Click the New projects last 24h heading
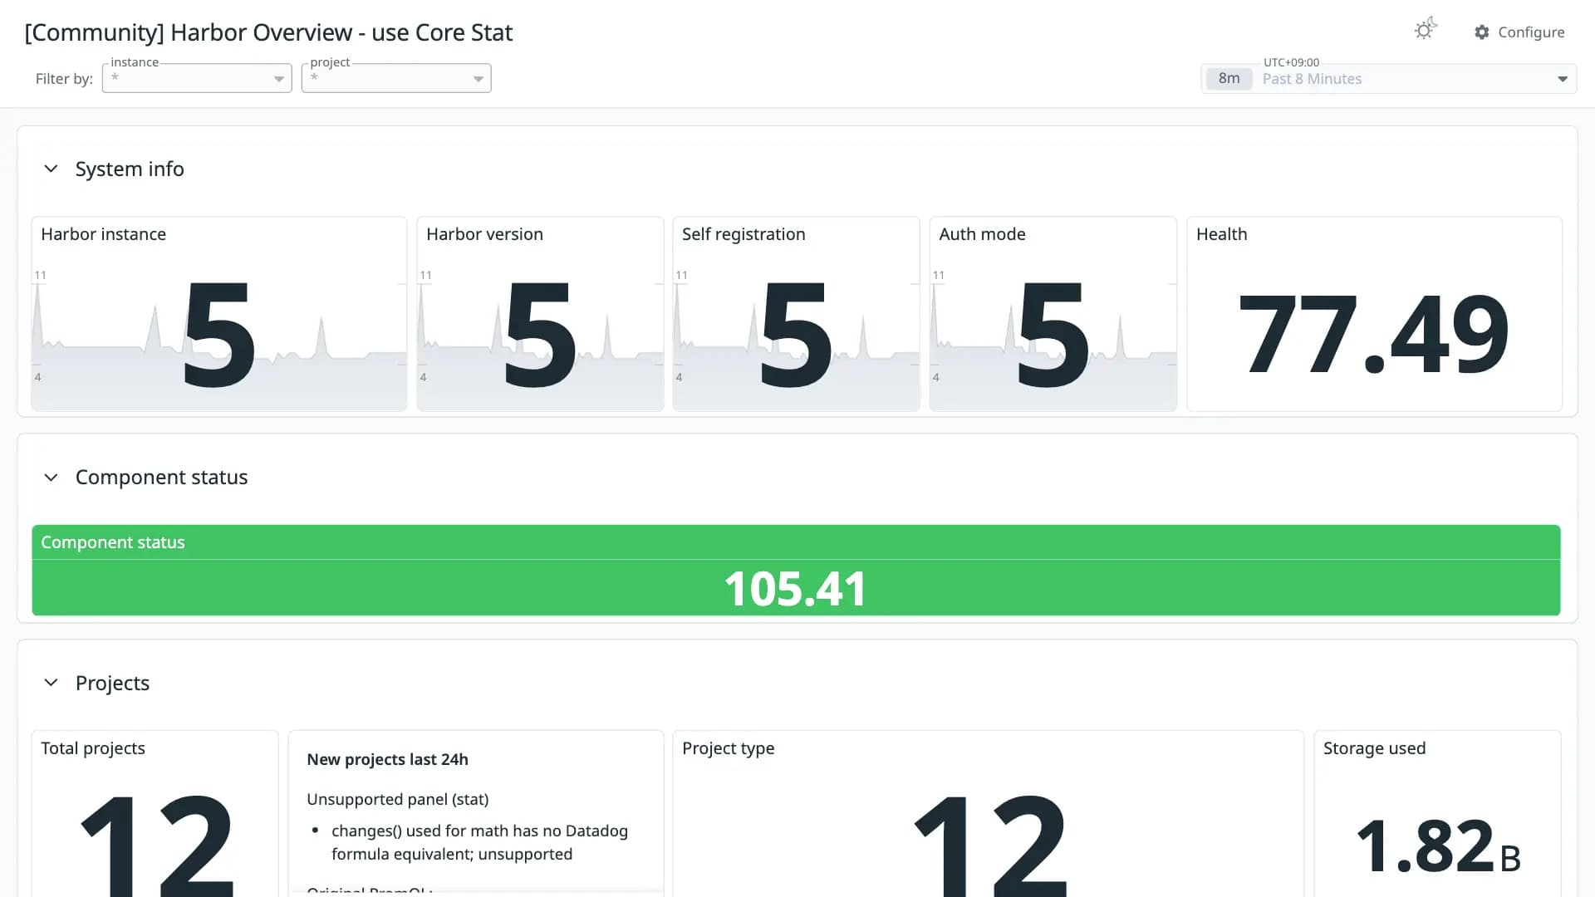Screen dimensions: 1595x897 [x=387, y=760]
